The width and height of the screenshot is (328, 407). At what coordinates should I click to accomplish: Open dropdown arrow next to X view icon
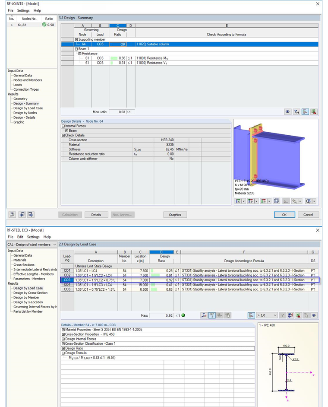pos(244,201)
